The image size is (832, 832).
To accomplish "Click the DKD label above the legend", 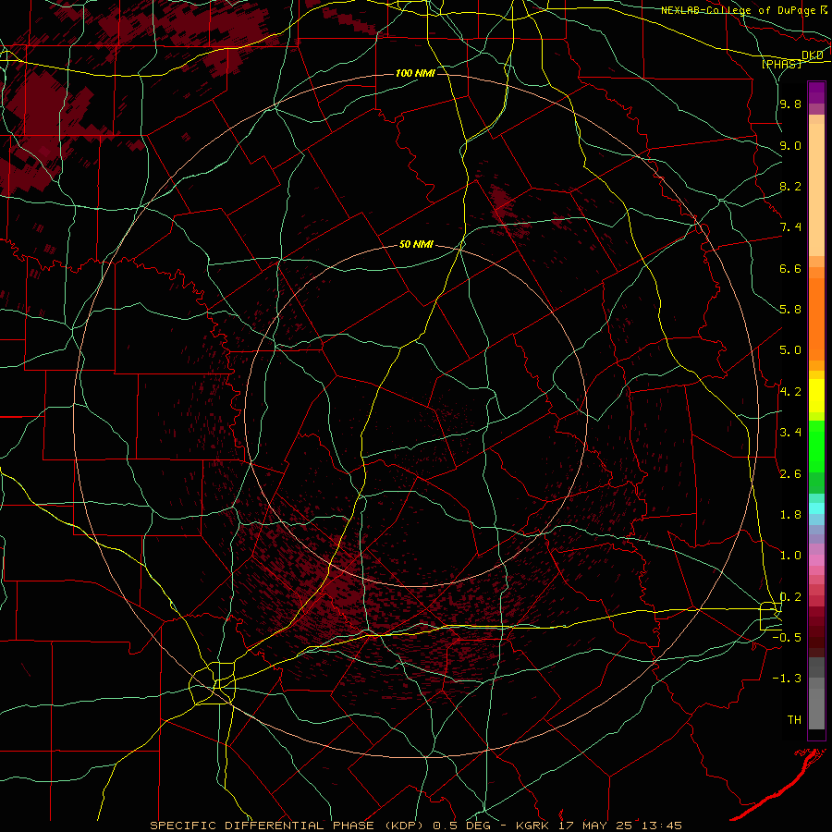I will coord(813,55).
